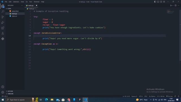The height and width of the screenshot is (102, 181).
Task: Select Python interpreter version in status bar
Action: pos(160,96)
